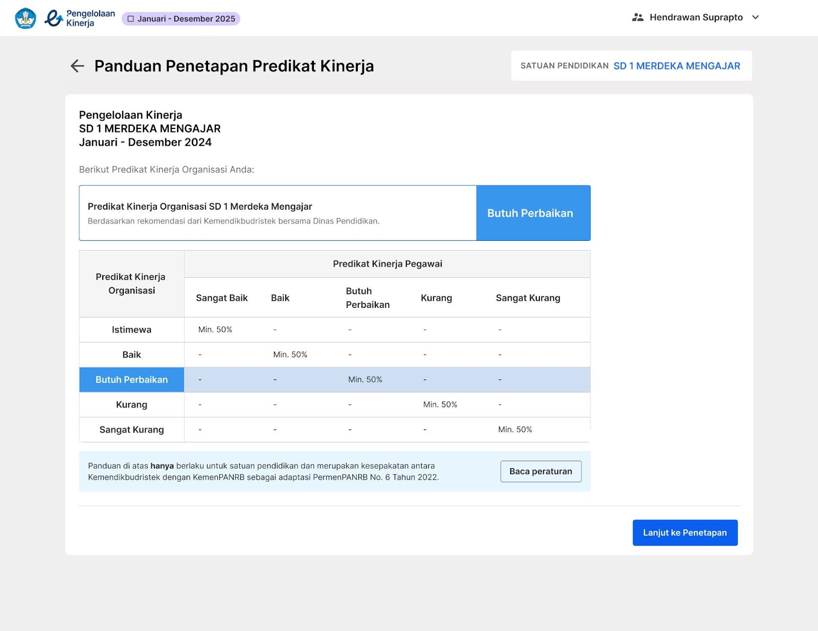Click the users icon beside Hendrawan Suprapto
This screenshot has width=818, height=631.
[x=638, y=17]
